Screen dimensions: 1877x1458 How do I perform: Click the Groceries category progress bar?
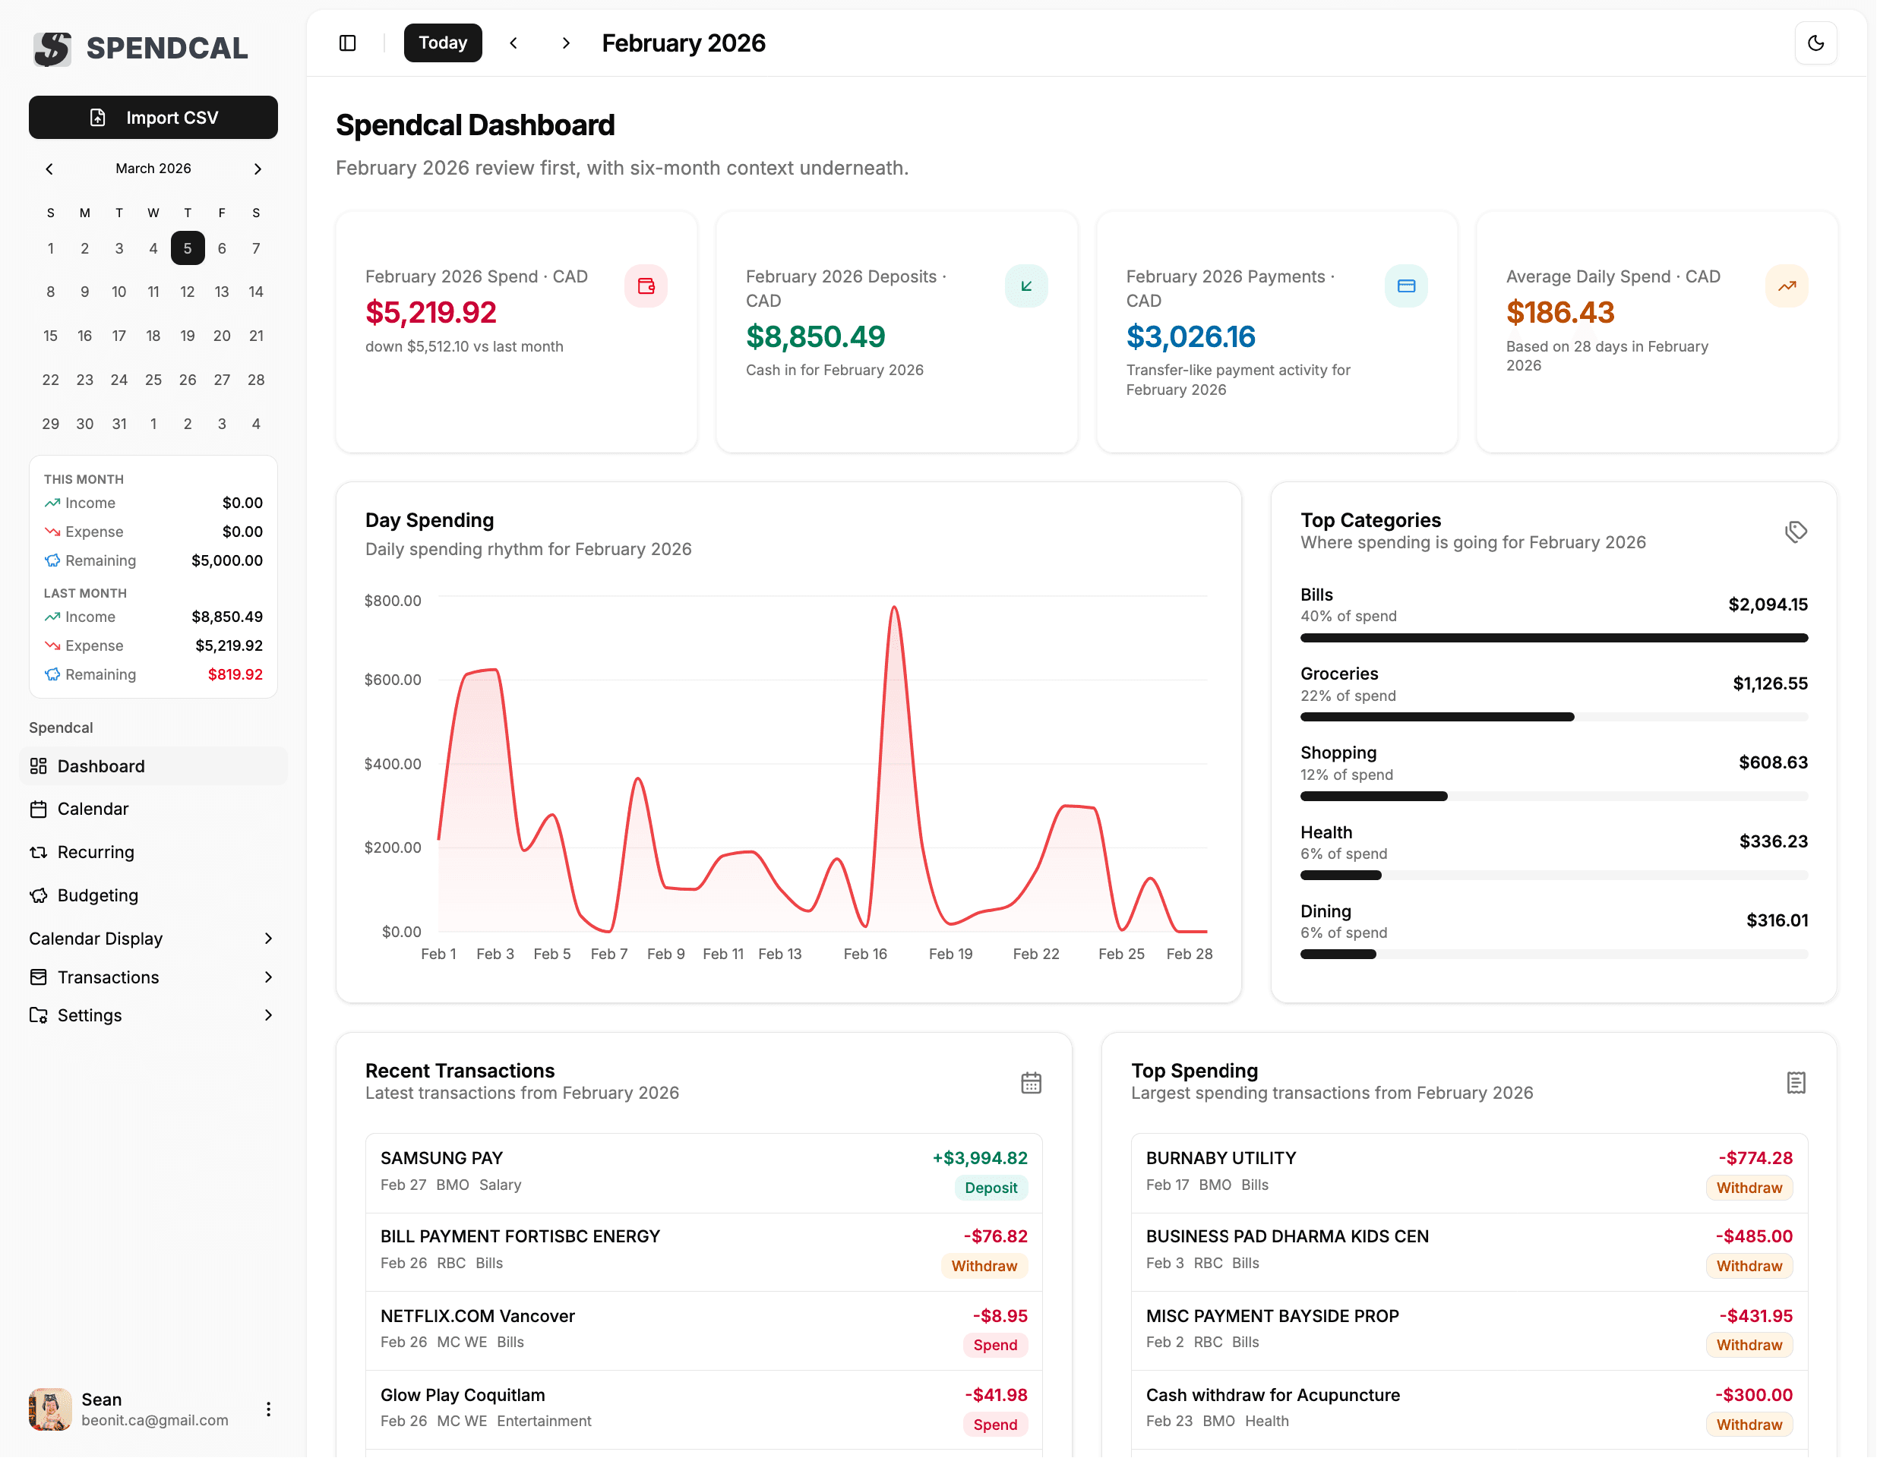point(1554,718)
